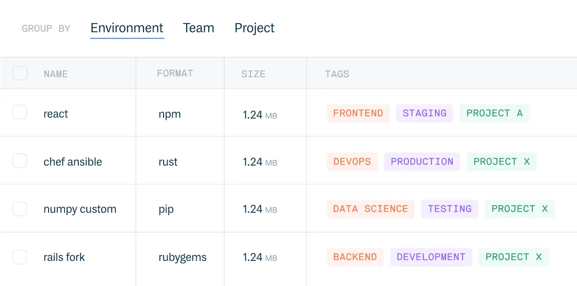Click the TAGS column header
Image resolution: width=577 pixels, height=286 pixels.
(337, 74)
